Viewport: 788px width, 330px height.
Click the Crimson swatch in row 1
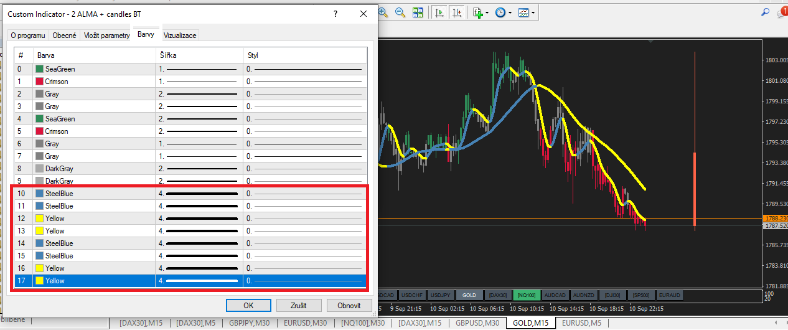click(x=40, y=82)
